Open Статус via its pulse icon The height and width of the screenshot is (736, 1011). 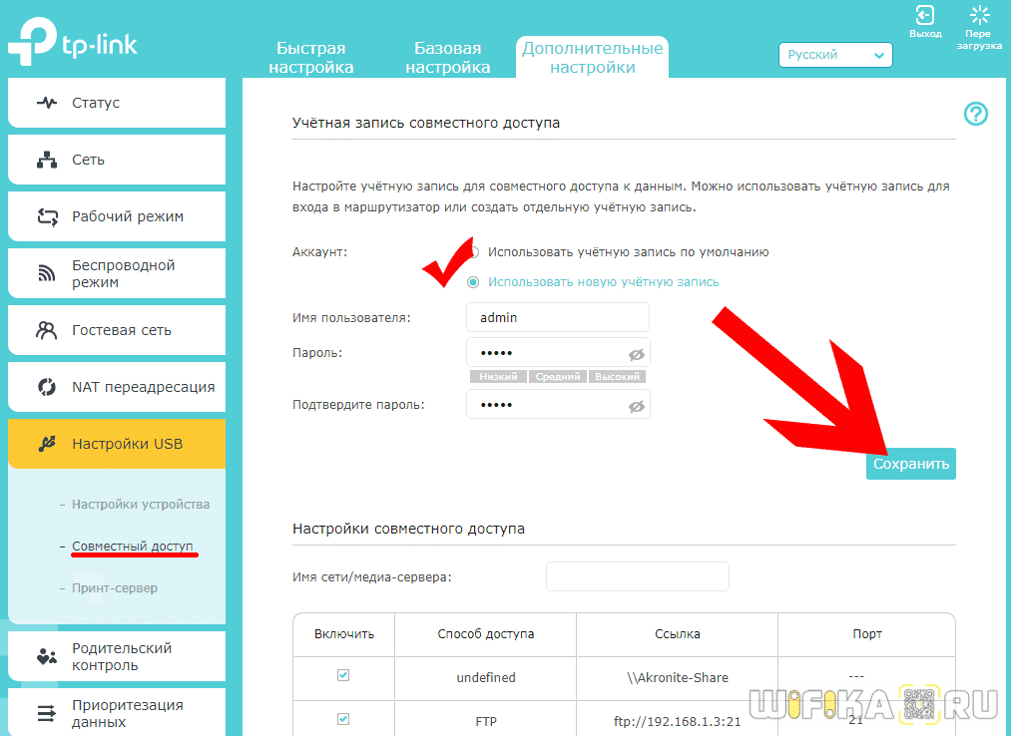coord(47,103)
